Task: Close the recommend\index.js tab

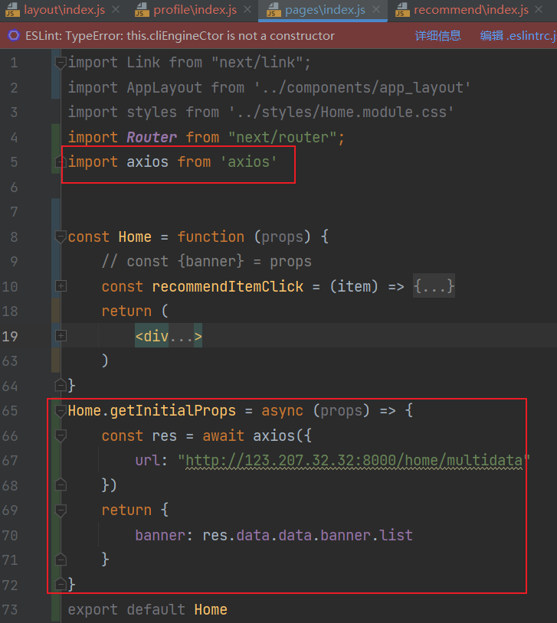Action: (539, 9)
